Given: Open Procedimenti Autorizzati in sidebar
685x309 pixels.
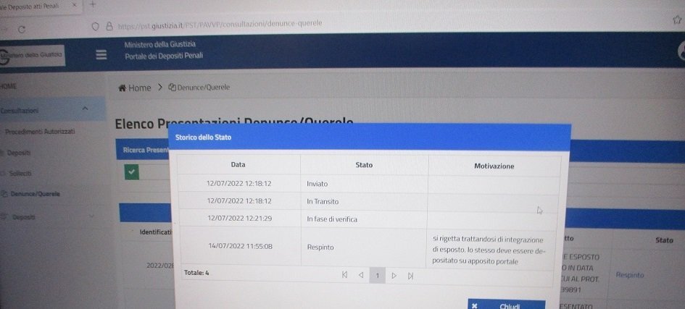Looking at the screenshot, I should [40, 131].
